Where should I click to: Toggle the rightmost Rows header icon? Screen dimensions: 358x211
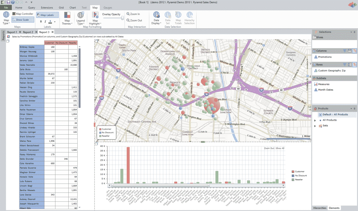point(354,65)
